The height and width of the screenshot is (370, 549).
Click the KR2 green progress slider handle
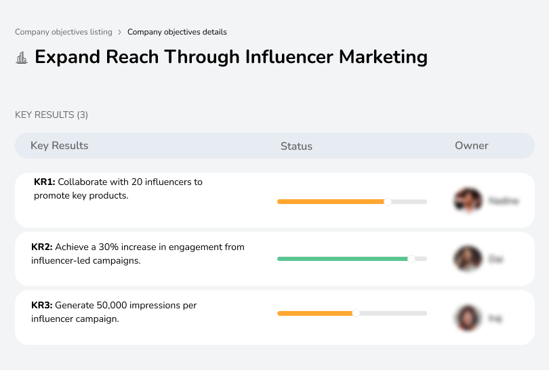click(411, 259)
